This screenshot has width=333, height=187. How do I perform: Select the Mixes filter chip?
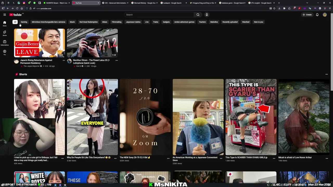(105, 22)
